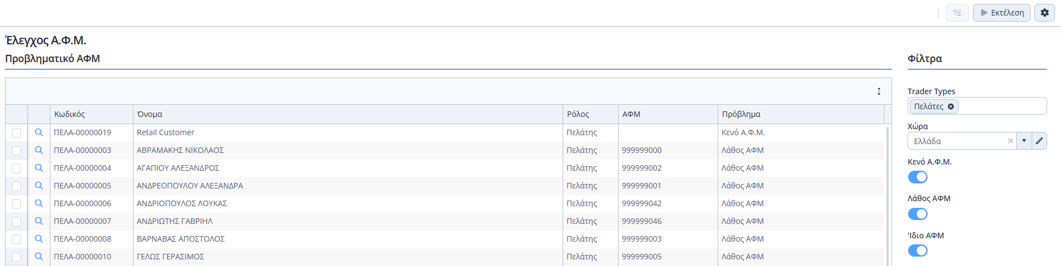Sort table by the Κωδικός column header
This screenshot has width=1061, height=266.
click(70, 114)
